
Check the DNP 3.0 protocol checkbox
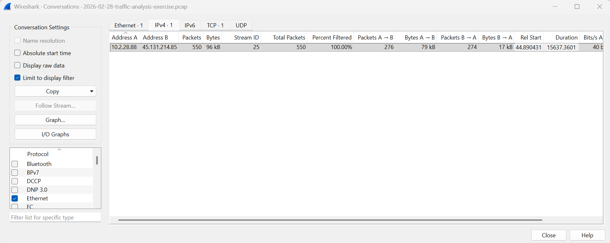point(15,190)
